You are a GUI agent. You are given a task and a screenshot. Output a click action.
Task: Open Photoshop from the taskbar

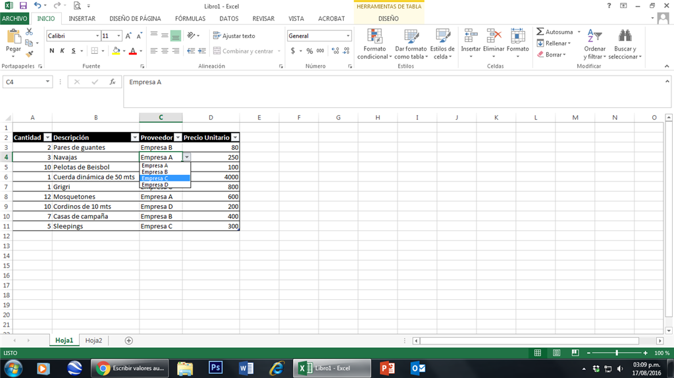[x=215, y=367]
